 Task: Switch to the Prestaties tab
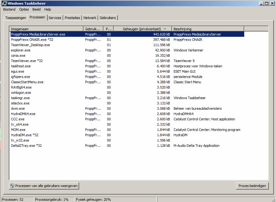(x=72, y=18)
